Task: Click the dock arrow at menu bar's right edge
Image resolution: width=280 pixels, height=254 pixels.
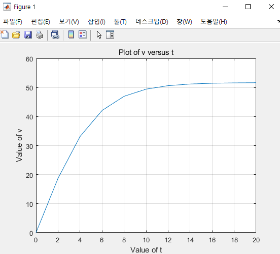Action: click(278, 21)
